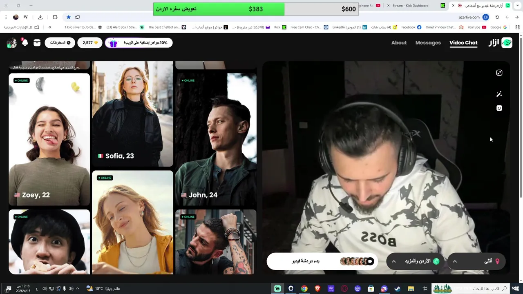Select the man eating in black hat card
523x294 pixels.
tap(49, 242)
